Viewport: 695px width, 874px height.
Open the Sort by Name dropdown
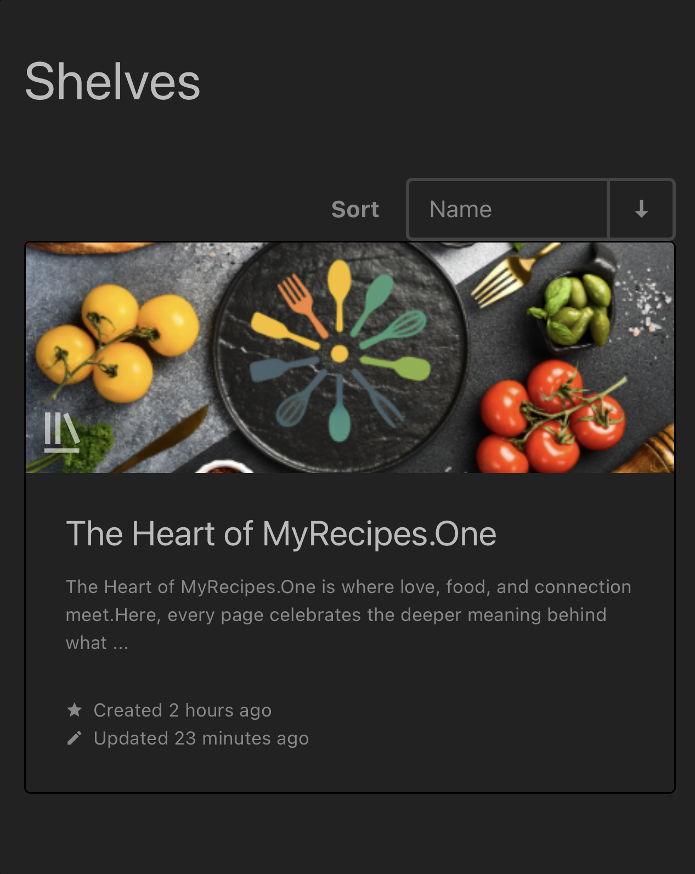[507, 209]
